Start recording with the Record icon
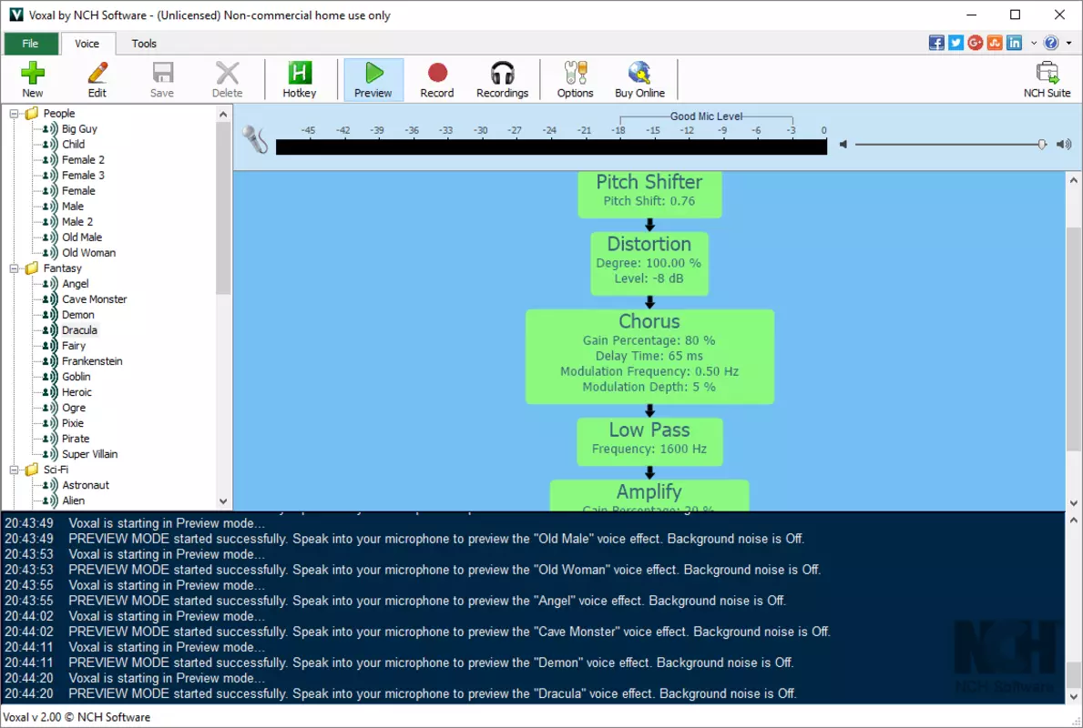 point(437,79)
